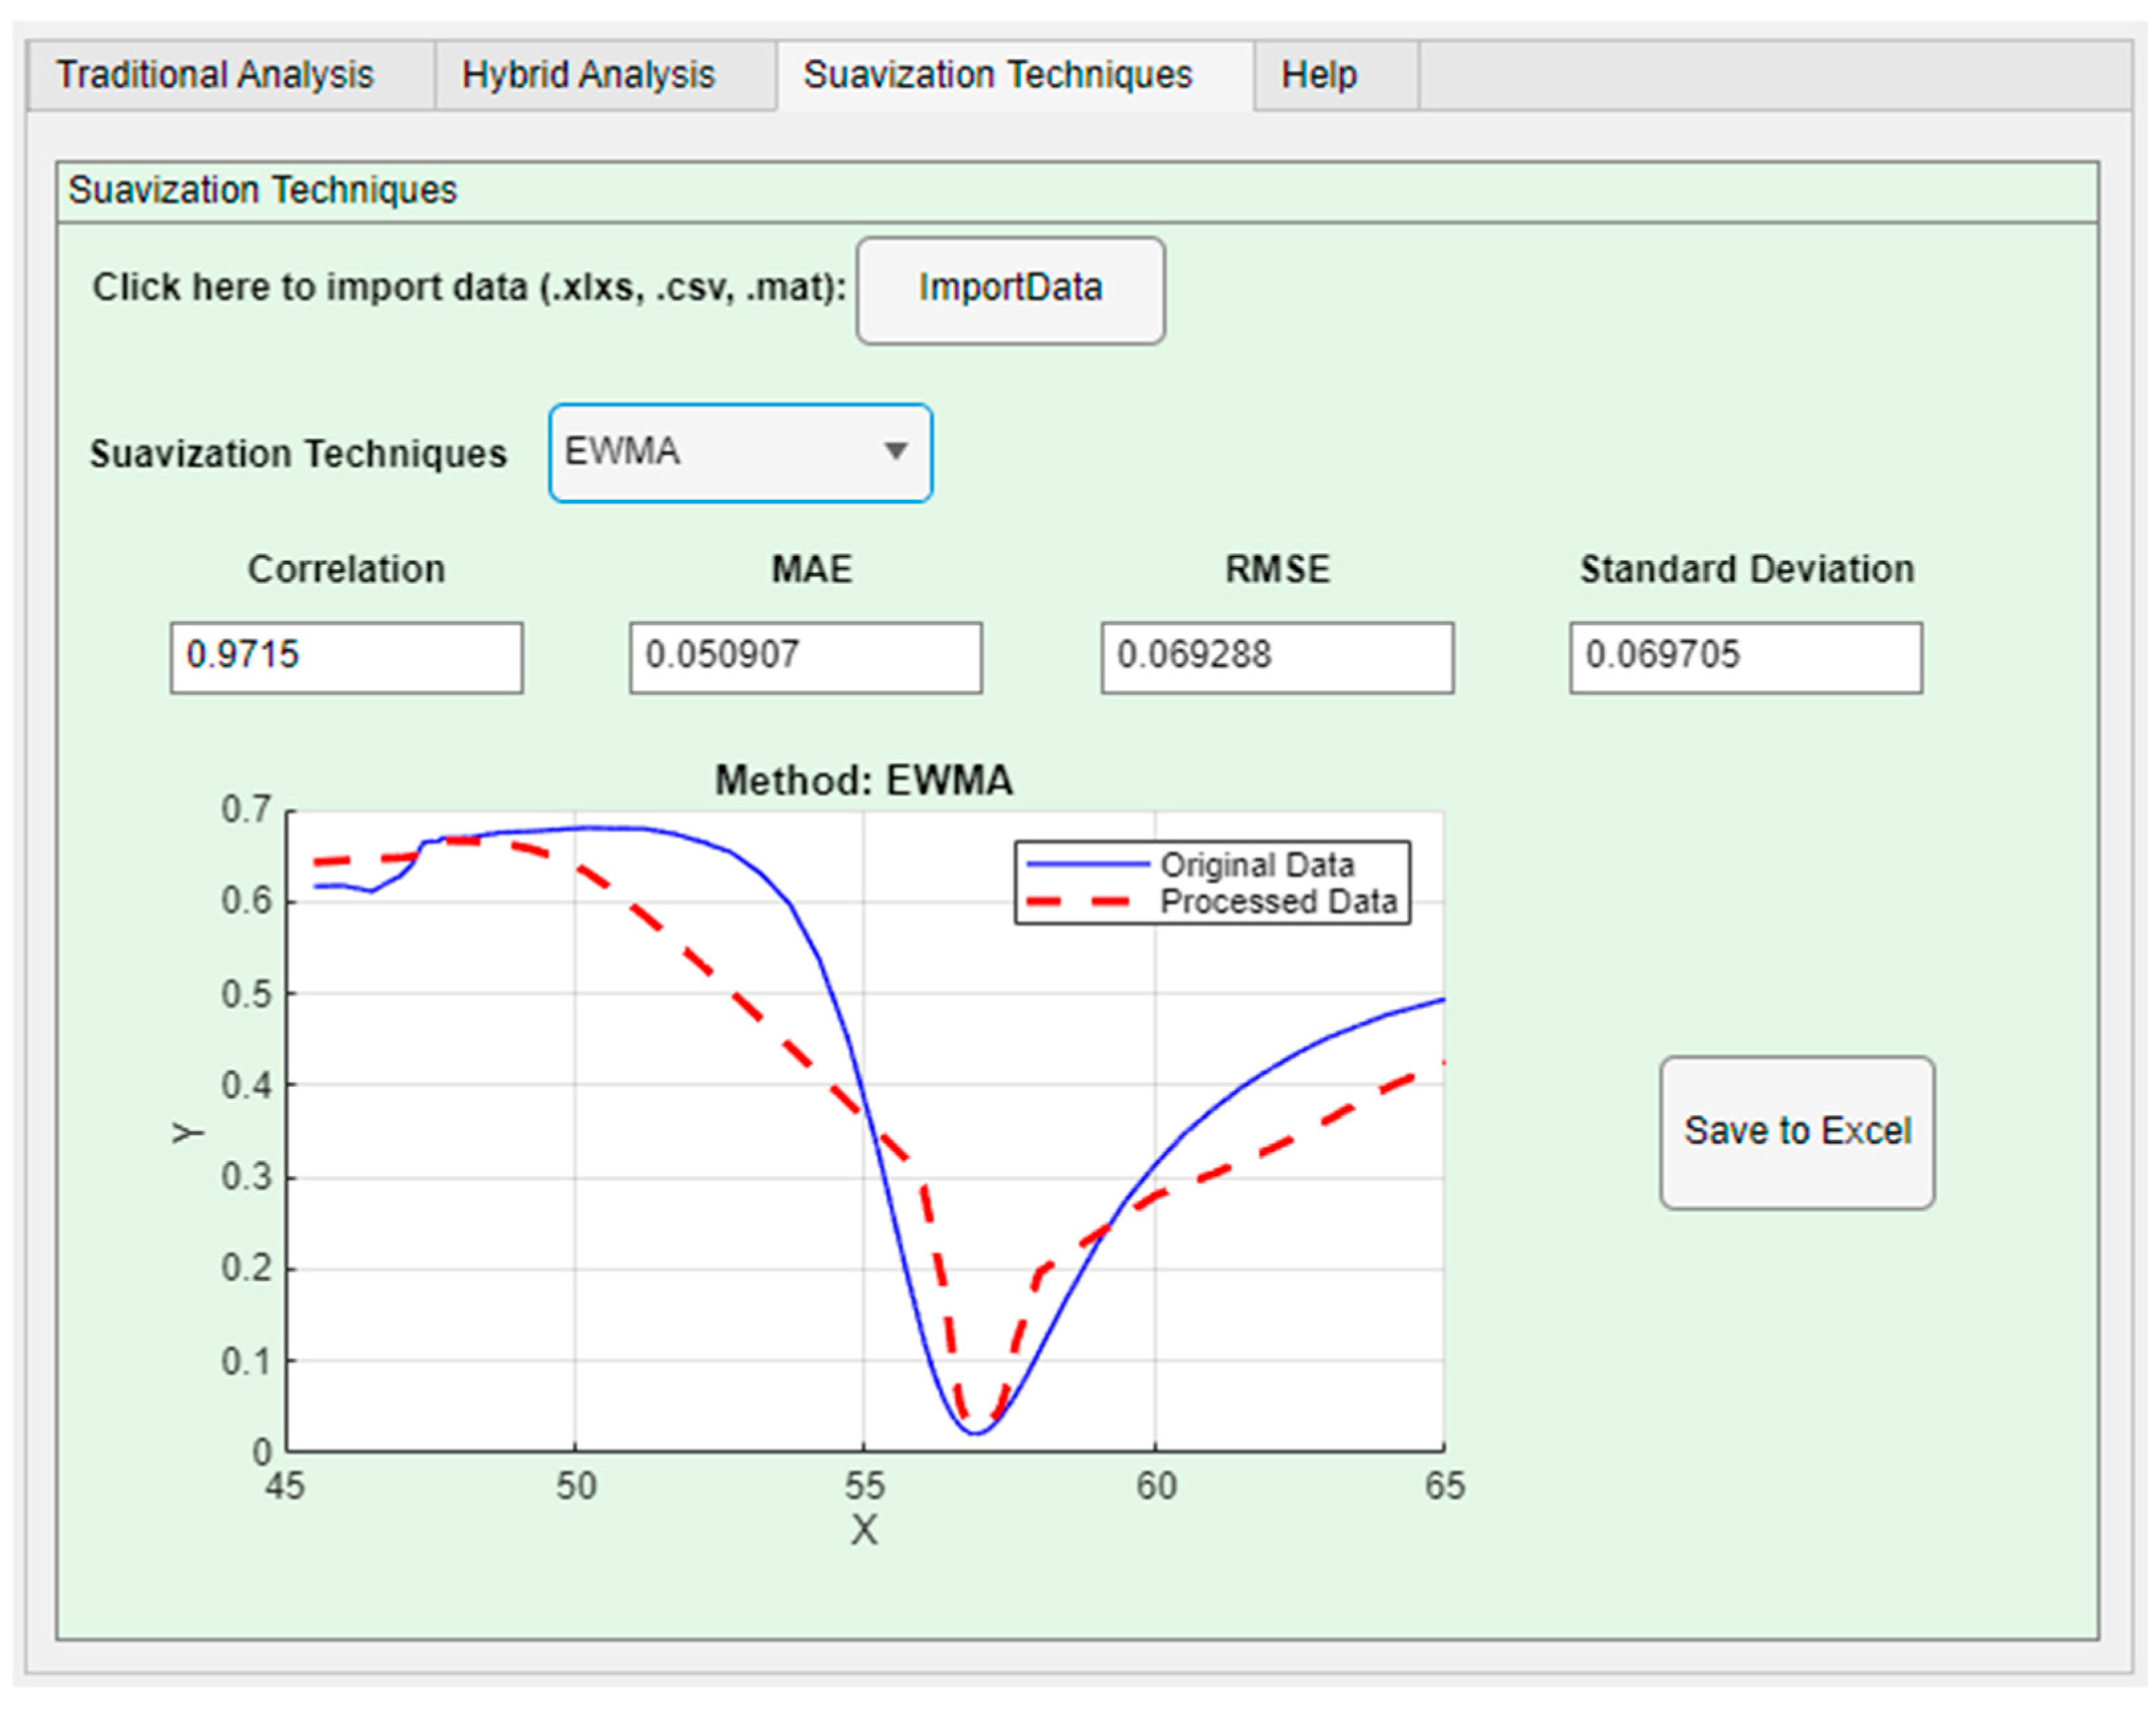Click the Method: EWMA plot title
The width and height of the screenshot is (2156, 1710).
click(x=864, y=781)
